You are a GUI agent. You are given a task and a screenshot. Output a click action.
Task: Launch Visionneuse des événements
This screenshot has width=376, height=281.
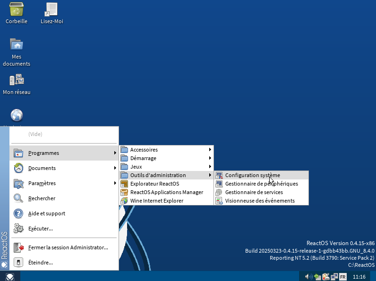tap(260, 201)
